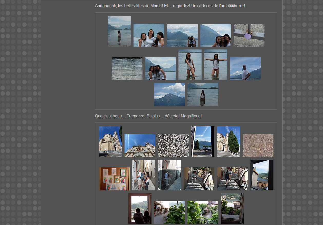Open doorway view of lakeside square photo
The width and height of the screenshot is (323, 225).
[203, 141]
